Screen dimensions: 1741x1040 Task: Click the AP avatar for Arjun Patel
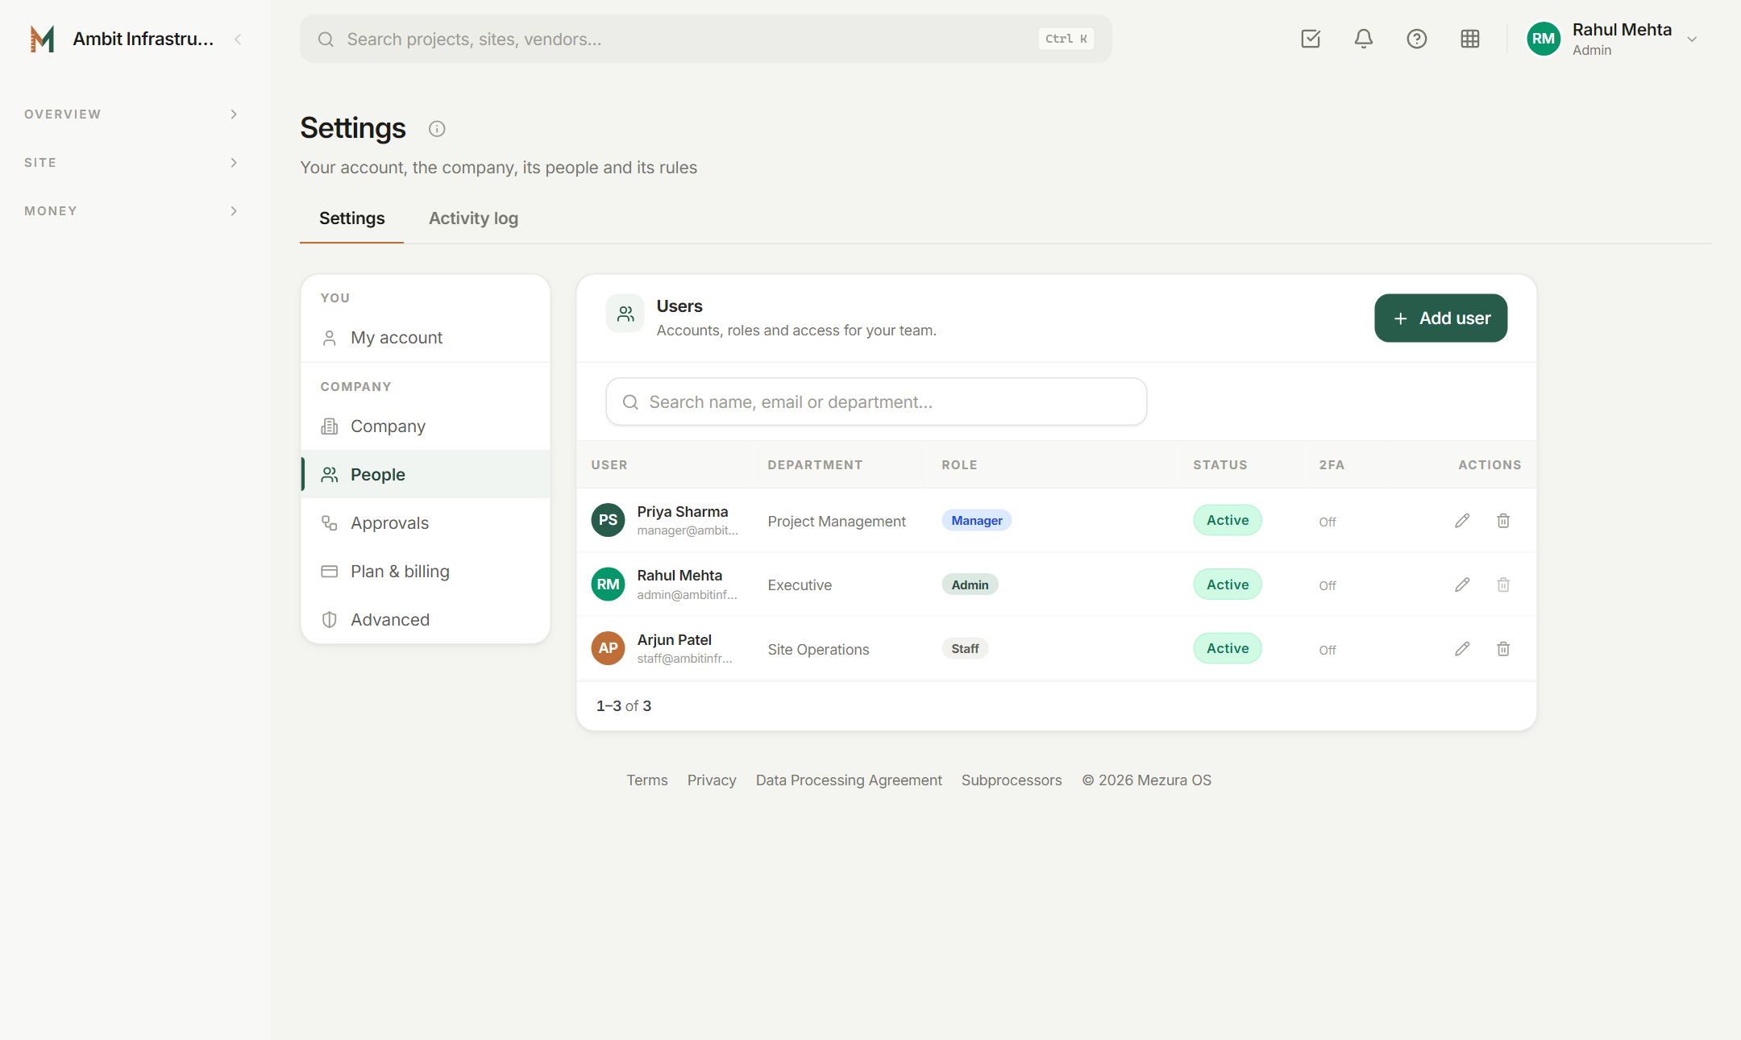(x=608, y=648)
